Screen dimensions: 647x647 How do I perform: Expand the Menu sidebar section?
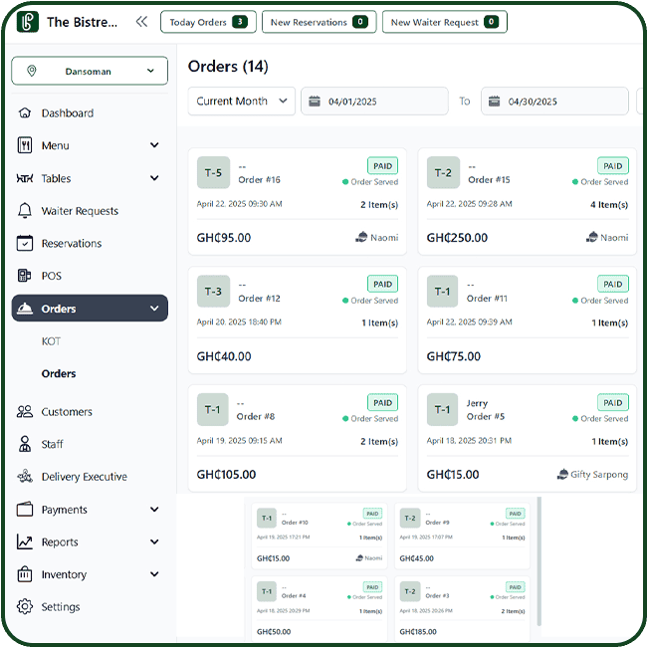154,146
